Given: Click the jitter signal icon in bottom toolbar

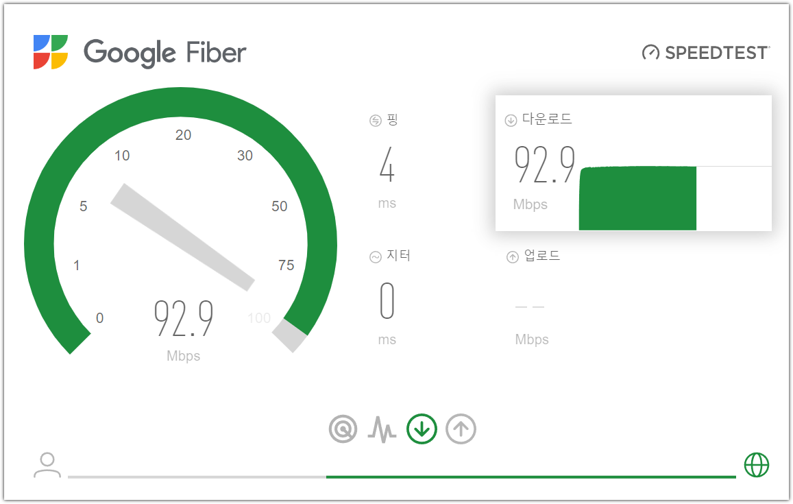Looking at the screenshot, I should [382, 429].
